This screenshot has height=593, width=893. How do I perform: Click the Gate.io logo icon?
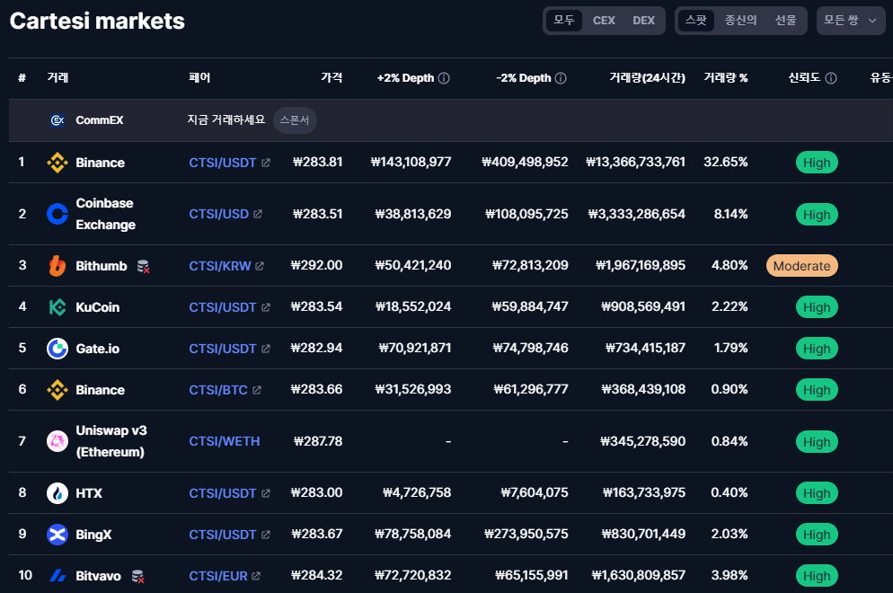coord(57,349)
